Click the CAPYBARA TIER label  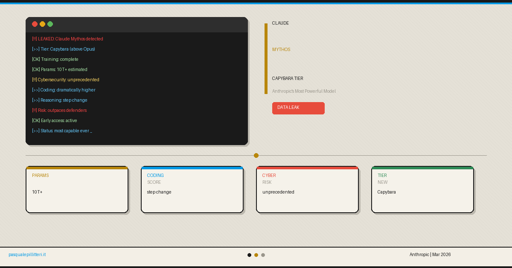click(x=288, y=79)
